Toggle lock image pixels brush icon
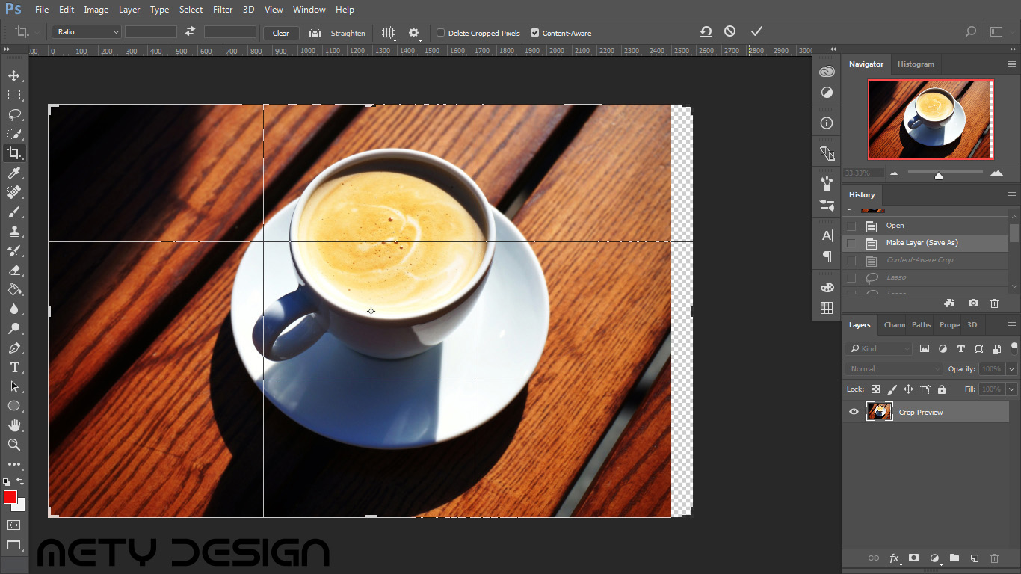Image resolution: width=1021 pixels, height=574 pixels. (892, 389)
